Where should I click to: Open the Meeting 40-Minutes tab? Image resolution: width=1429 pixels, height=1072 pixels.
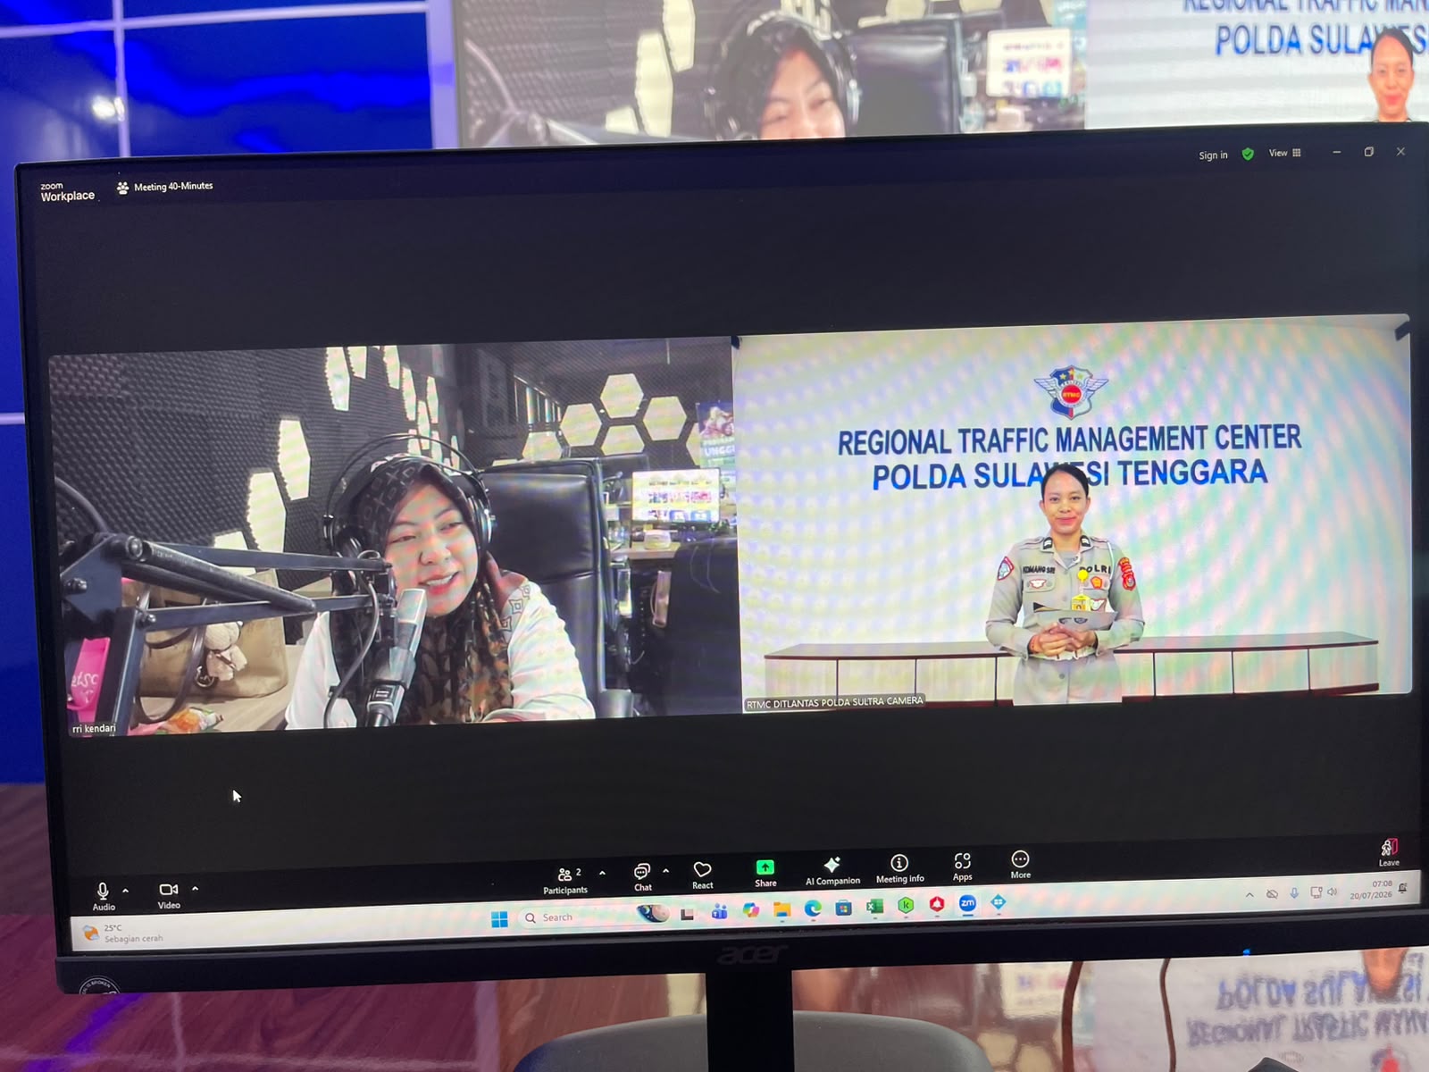tap(165, 187)
